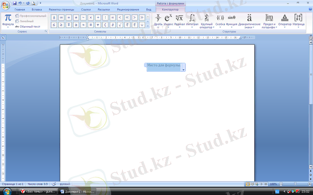The width and height of the screenshot is (313, 195).
Task: Switch to Print Layout view
Action: pyautogui.click(x=248, y=184)
